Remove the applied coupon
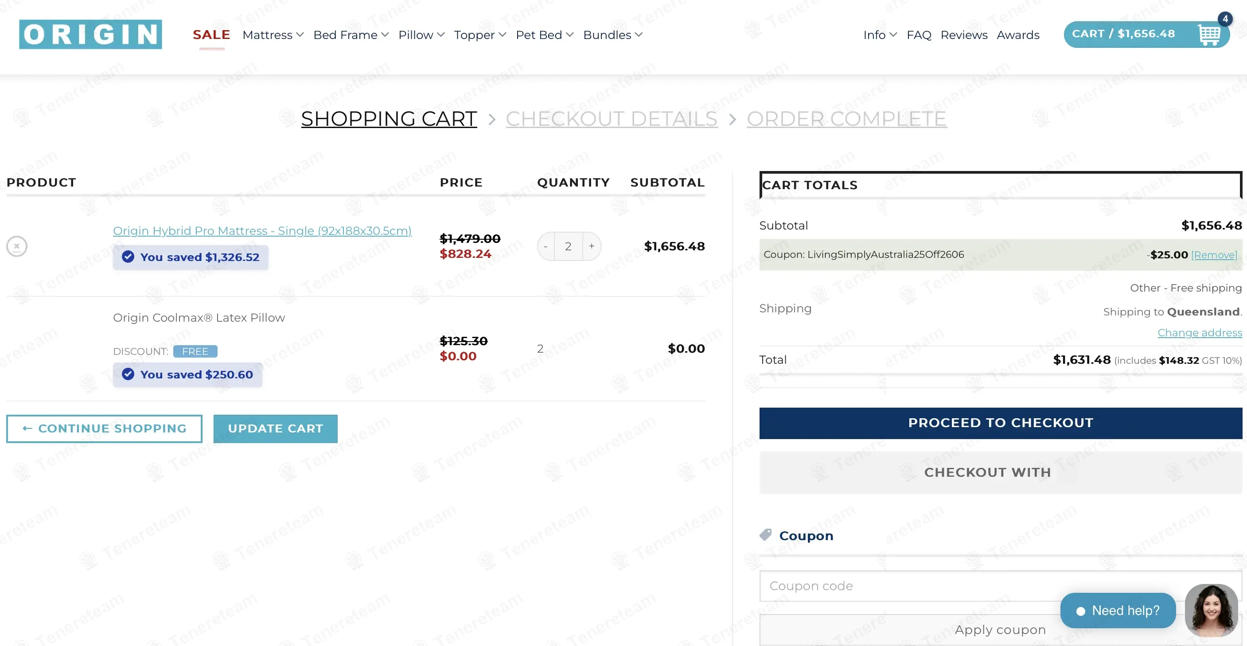 pyautogui.click(x=1214, y=255)
